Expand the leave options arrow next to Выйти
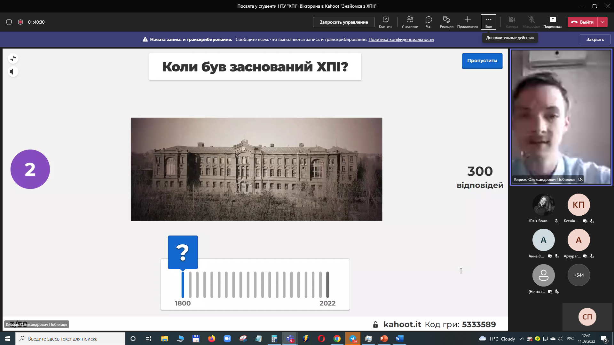 (602, 22)
